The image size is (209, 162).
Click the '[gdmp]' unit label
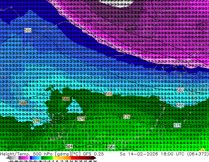point(63,154)
